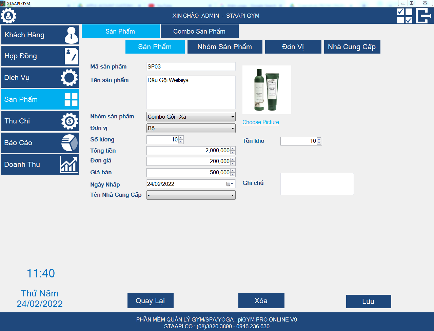Open Thu Chi dollar gear icon
The width and height of the screenshot is (434, 331).
pos(70,121)
